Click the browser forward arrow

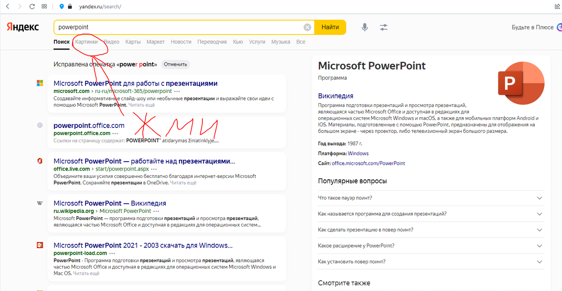coord(19,7)
